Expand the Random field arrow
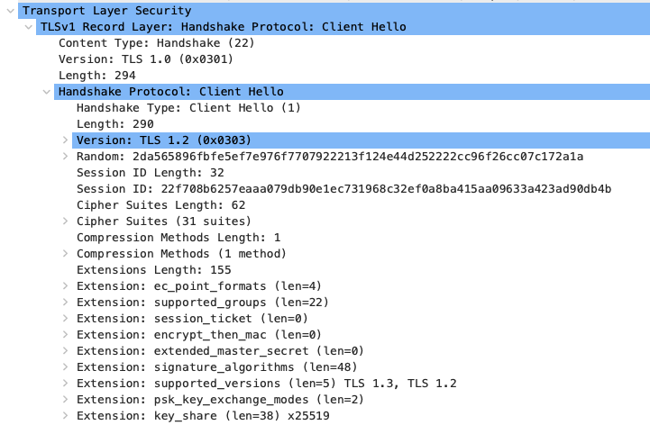This screenshot has height=425, width=650. (65, 157)
